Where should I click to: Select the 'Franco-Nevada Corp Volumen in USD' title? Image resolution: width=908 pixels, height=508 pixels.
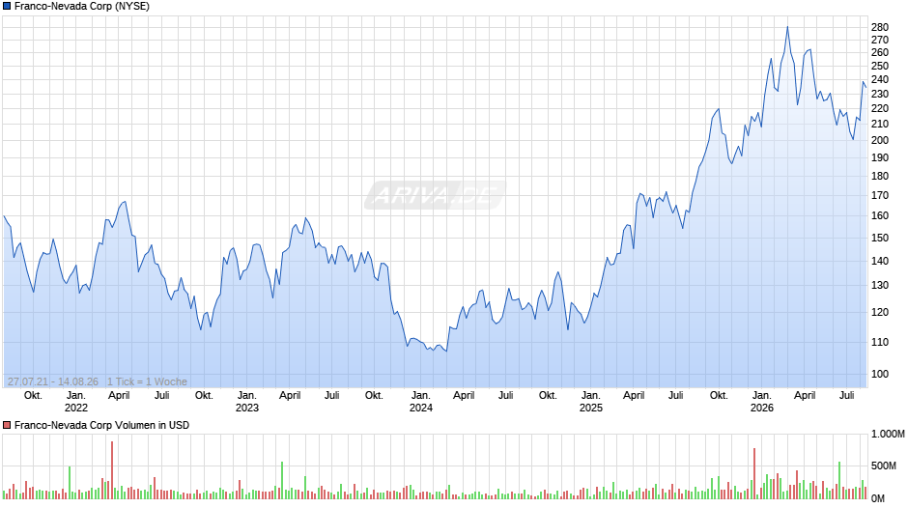click(102, 425)
